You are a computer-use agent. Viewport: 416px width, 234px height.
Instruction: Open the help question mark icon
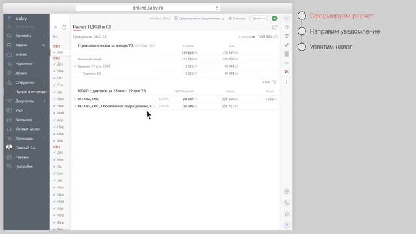click(x=287, y=226)
